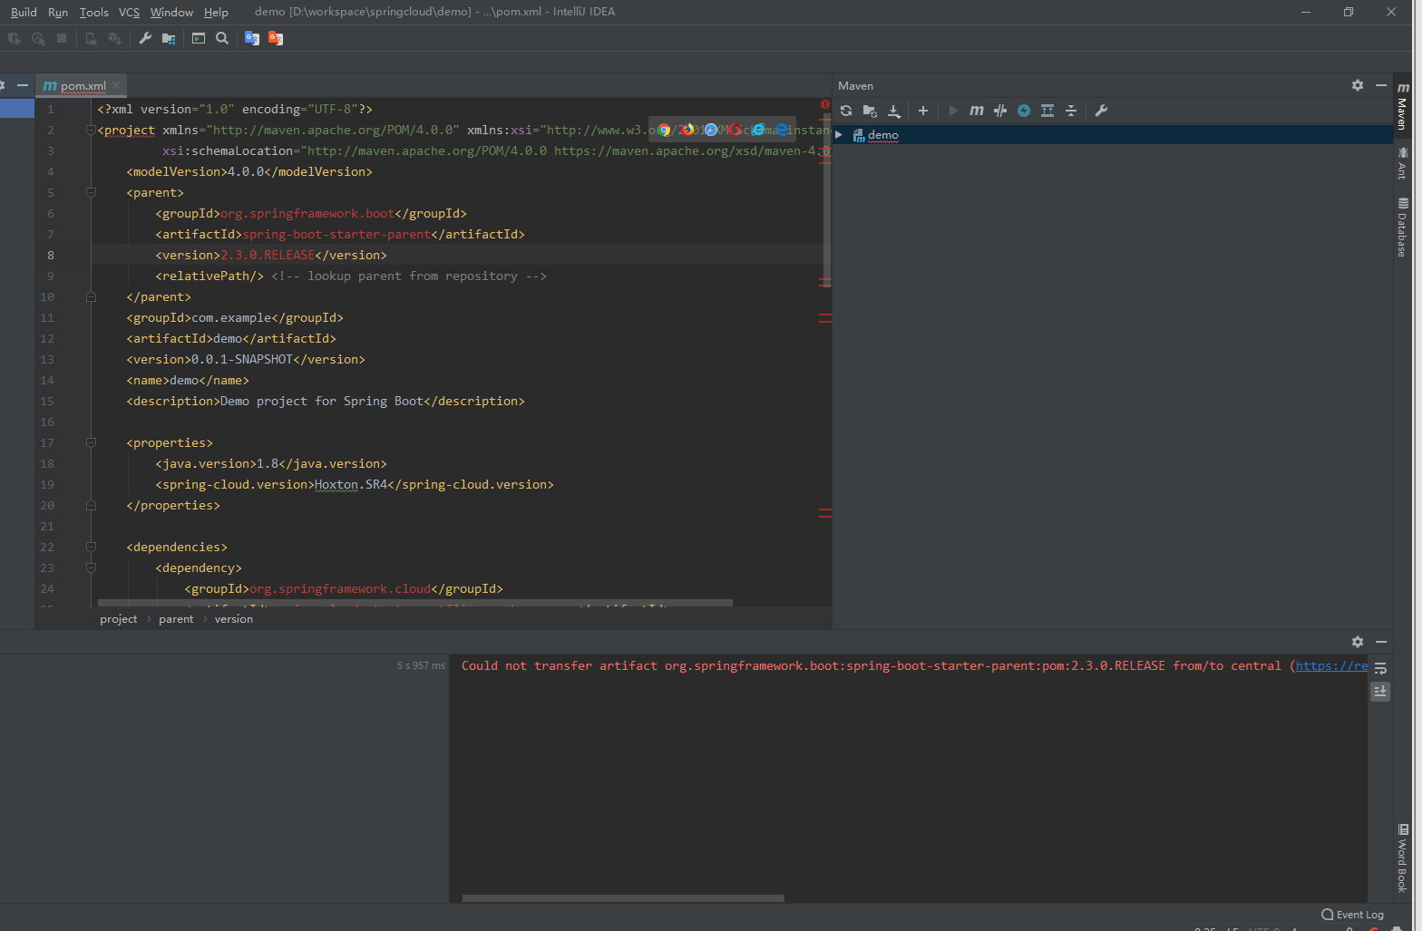Viewport: 1422px width, 931px height.
Task: Toggle Maven Offline Mode
Action: pyautogui.click(x=1000, y=111)
